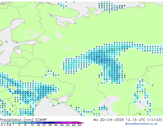Viewport: 163px width, 126px height.
Task: Click the '50' legend scale label
Action: tap(80, 125)
